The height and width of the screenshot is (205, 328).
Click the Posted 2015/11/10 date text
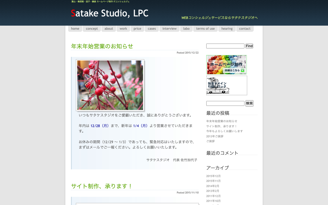188,193
